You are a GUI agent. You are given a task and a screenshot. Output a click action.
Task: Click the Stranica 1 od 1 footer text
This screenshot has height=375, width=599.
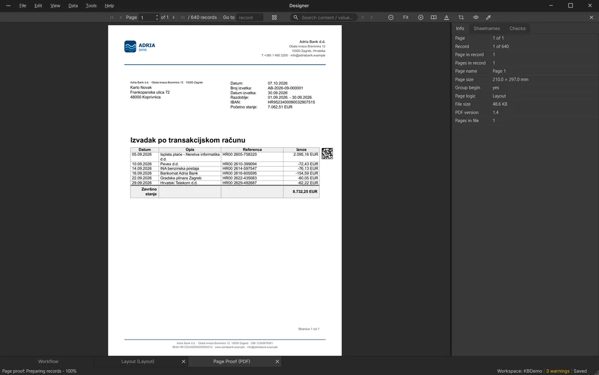pos(309,329)
